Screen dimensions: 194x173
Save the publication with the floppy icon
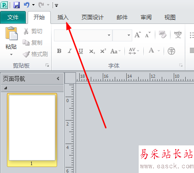point(17,5)
